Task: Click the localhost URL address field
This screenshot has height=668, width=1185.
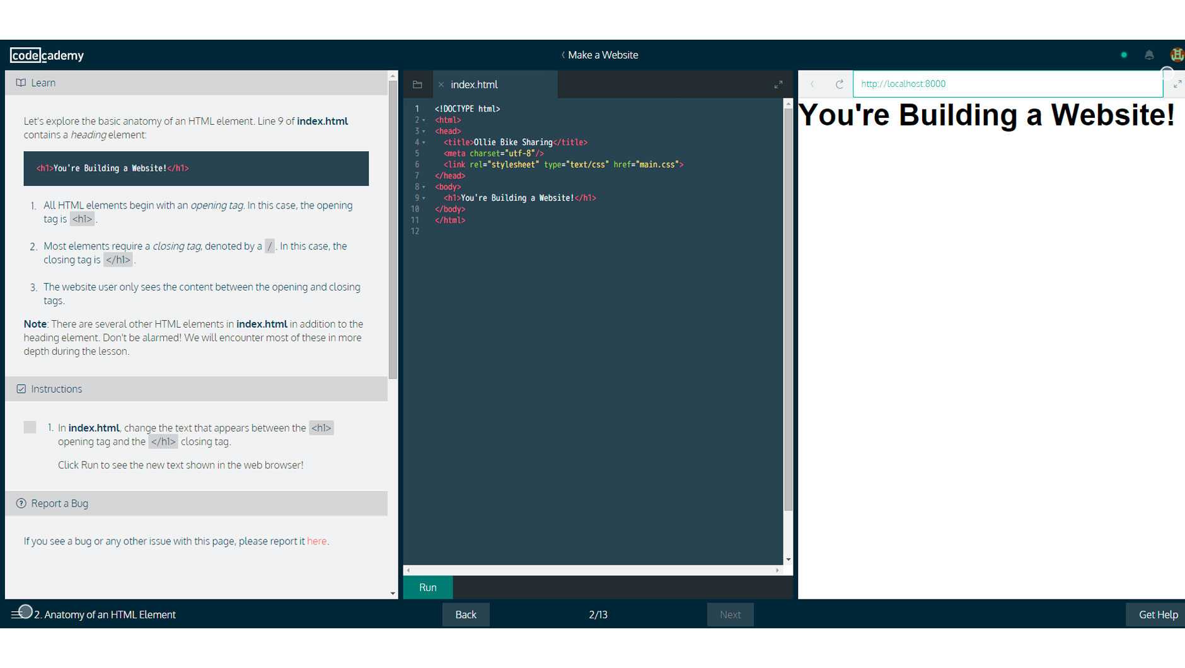Action: (x=1007, y=84)
